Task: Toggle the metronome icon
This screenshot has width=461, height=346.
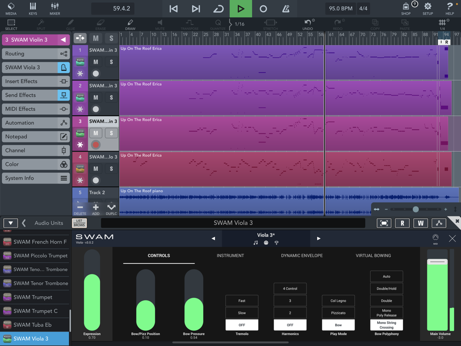Action: tap(286, 9)
